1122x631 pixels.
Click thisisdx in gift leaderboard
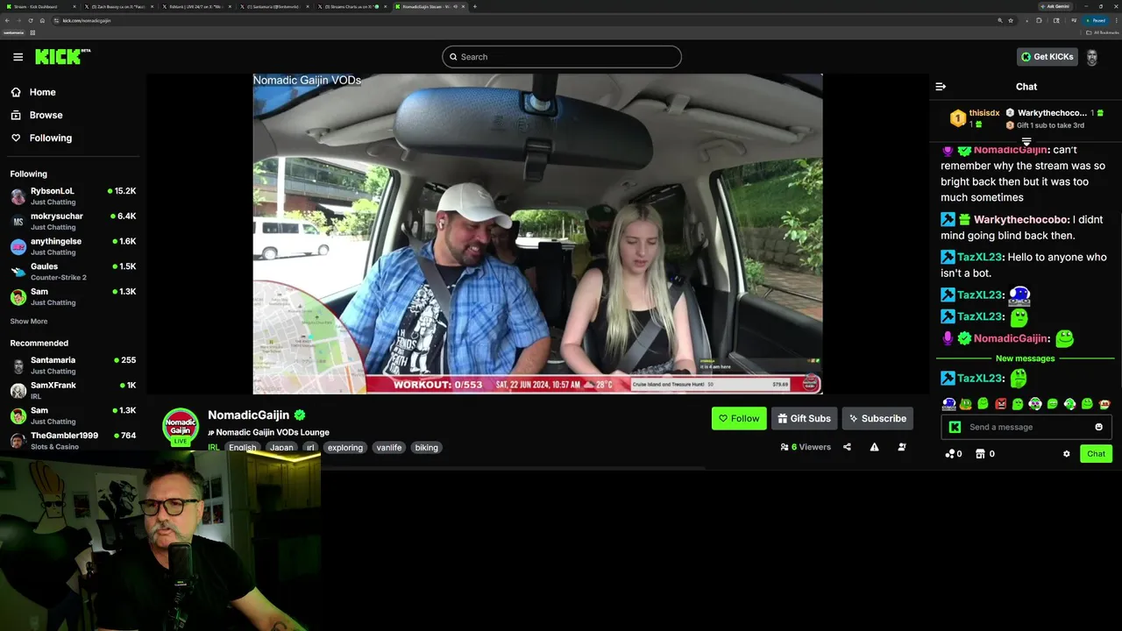pos(984,113)
